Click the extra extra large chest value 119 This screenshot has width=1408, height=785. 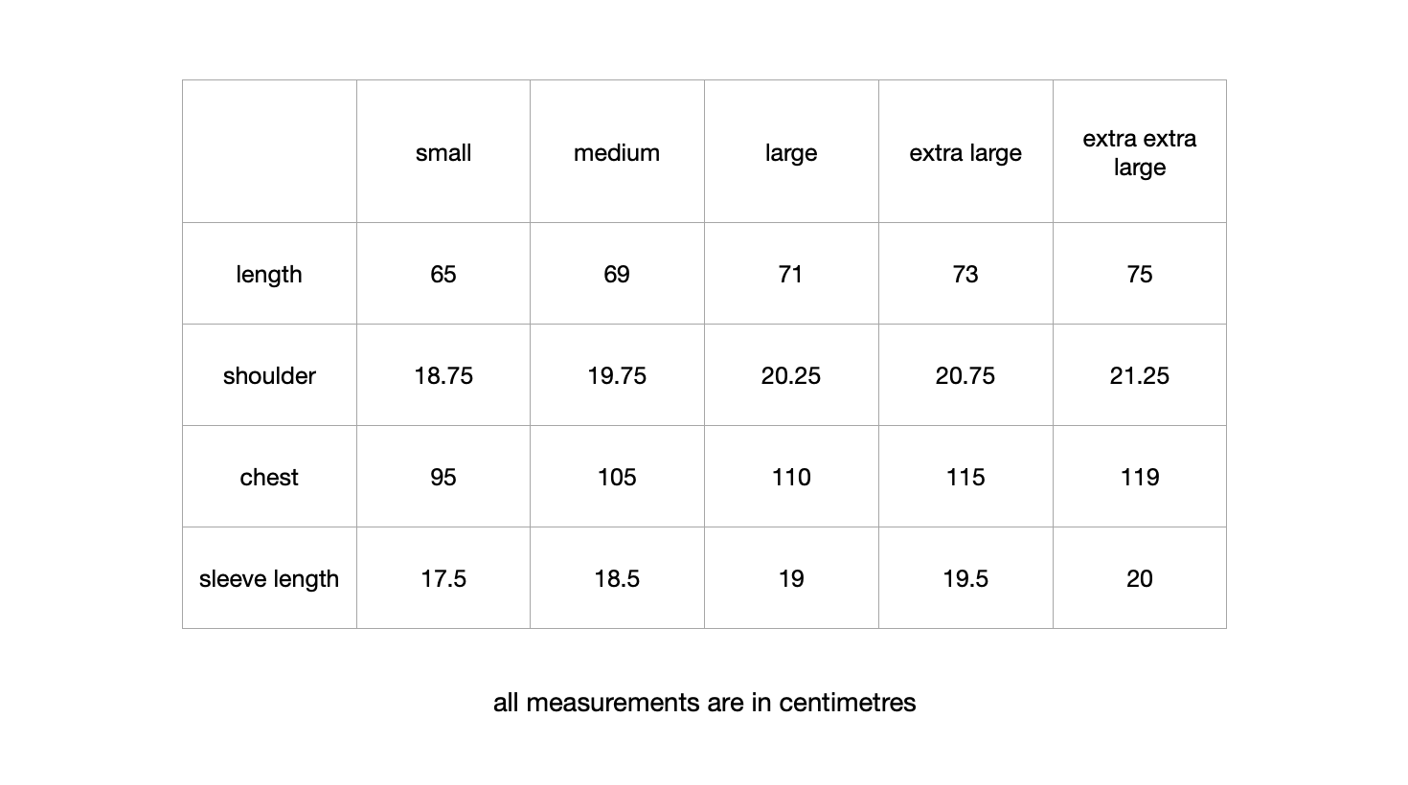(1139, 478)
